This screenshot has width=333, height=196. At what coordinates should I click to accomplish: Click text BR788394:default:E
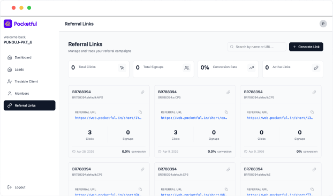(x=257, y=175)
